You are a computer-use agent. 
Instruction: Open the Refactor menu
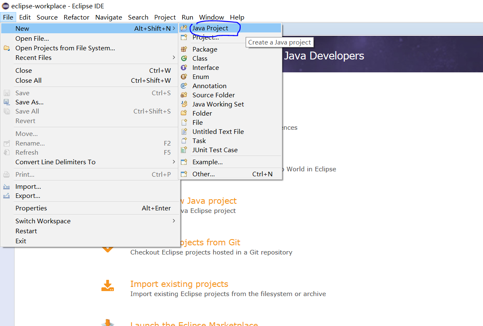(x=76, y=17)
